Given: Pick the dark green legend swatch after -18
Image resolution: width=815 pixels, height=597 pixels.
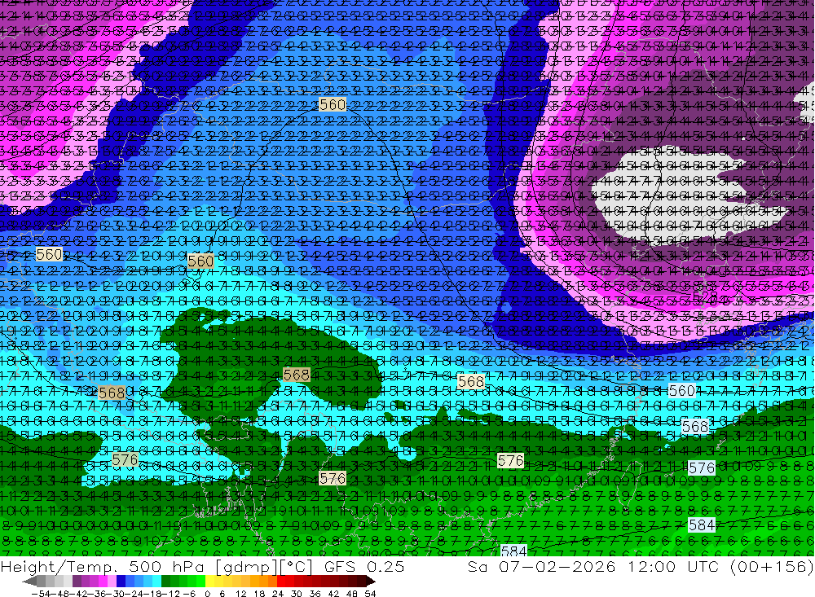Looking at the screenshot, I should [x=165, y=582].
